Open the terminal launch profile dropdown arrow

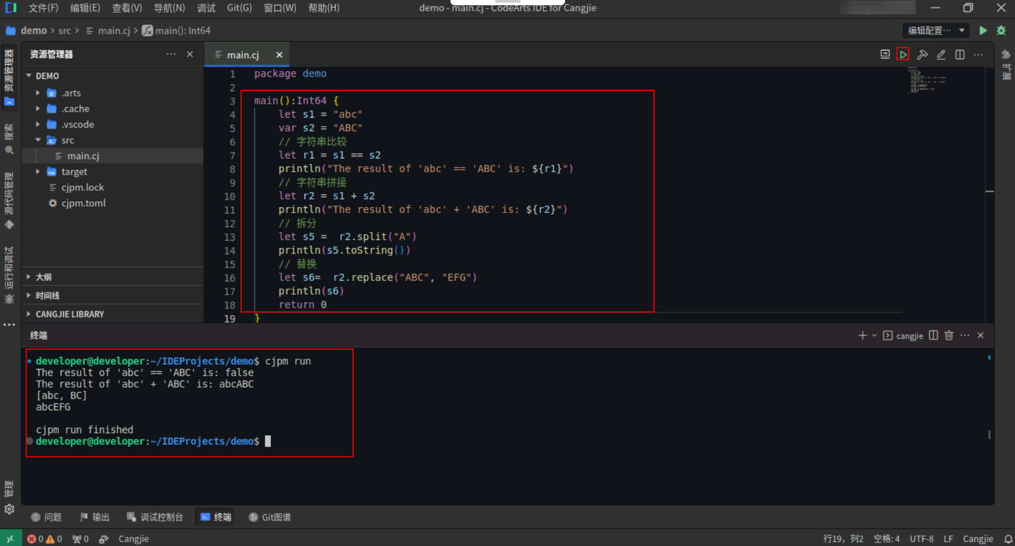point(874,336)
